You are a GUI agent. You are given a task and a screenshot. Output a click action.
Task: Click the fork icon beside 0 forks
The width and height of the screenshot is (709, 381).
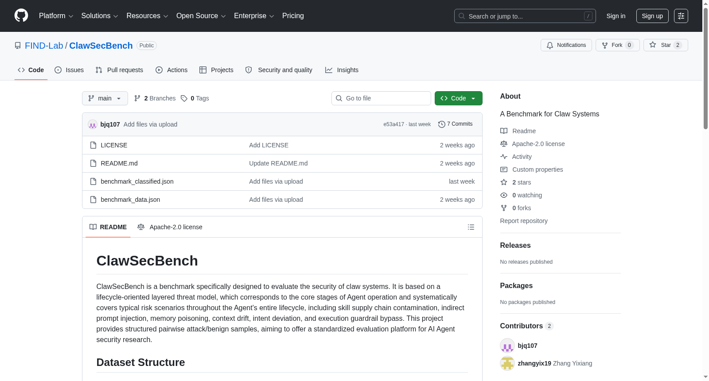[504, 208]
